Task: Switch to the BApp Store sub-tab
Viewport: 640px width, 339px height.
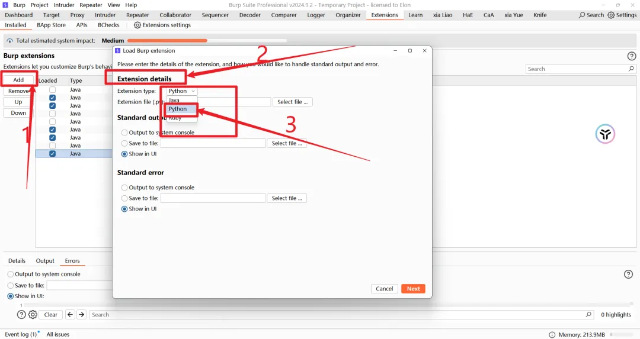Action: 51,25
